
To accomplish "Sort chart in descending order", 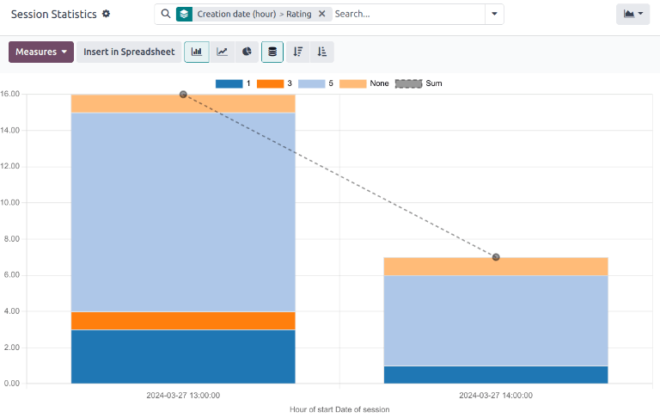I will (297, 52).
